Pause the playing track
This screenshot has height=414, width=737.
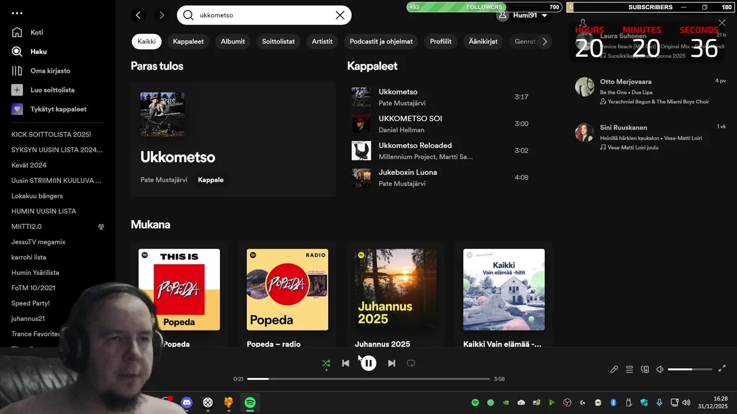click(368, 363)
